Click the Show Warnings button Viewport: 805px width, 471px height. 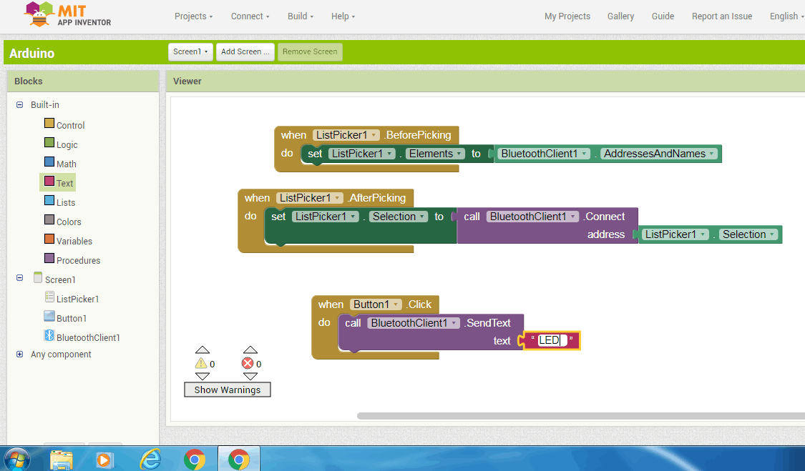pyautogui.click(x=228, y=390)
